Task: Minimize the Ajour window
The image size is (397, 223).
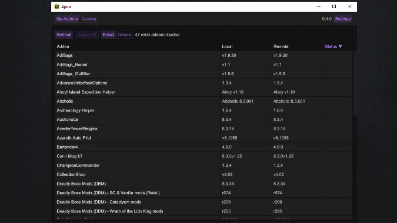Action: tap(319, 6)
